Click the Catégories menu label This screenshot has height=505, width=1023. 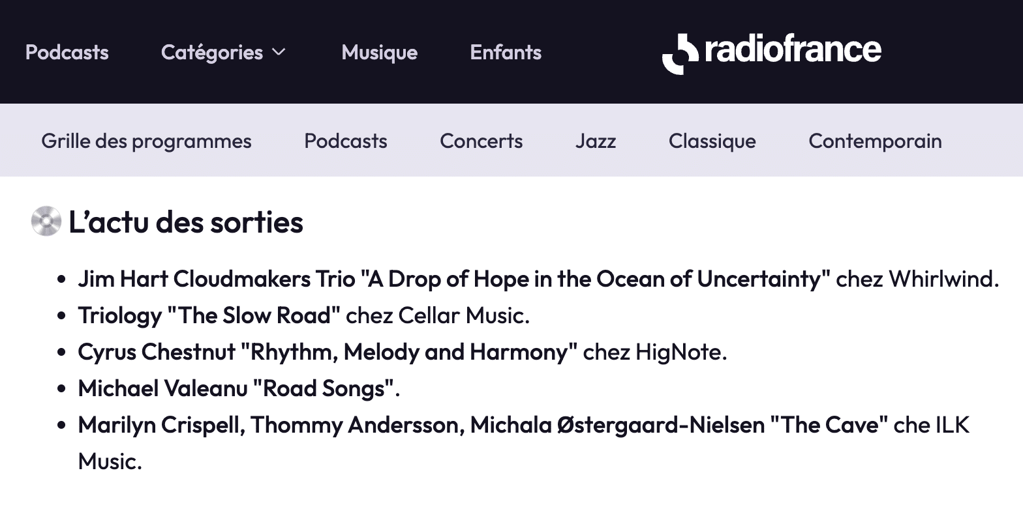[212, 52]
